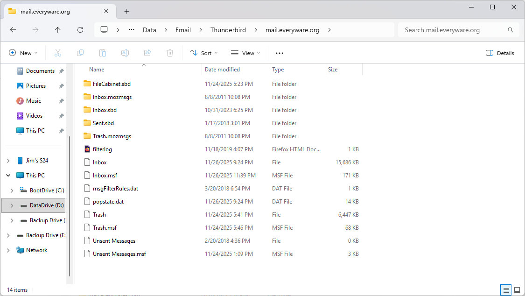The image size is (525, 296).
Task: Expand Jim's S24 in navigation tree
Action: point(8,161)
